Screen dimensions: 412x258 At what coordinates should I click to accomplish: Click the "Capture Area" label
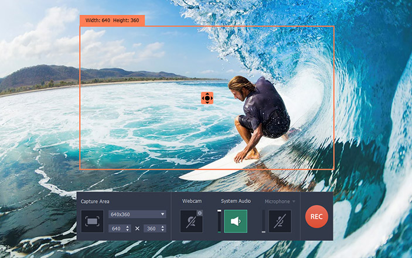click(95, 201)
